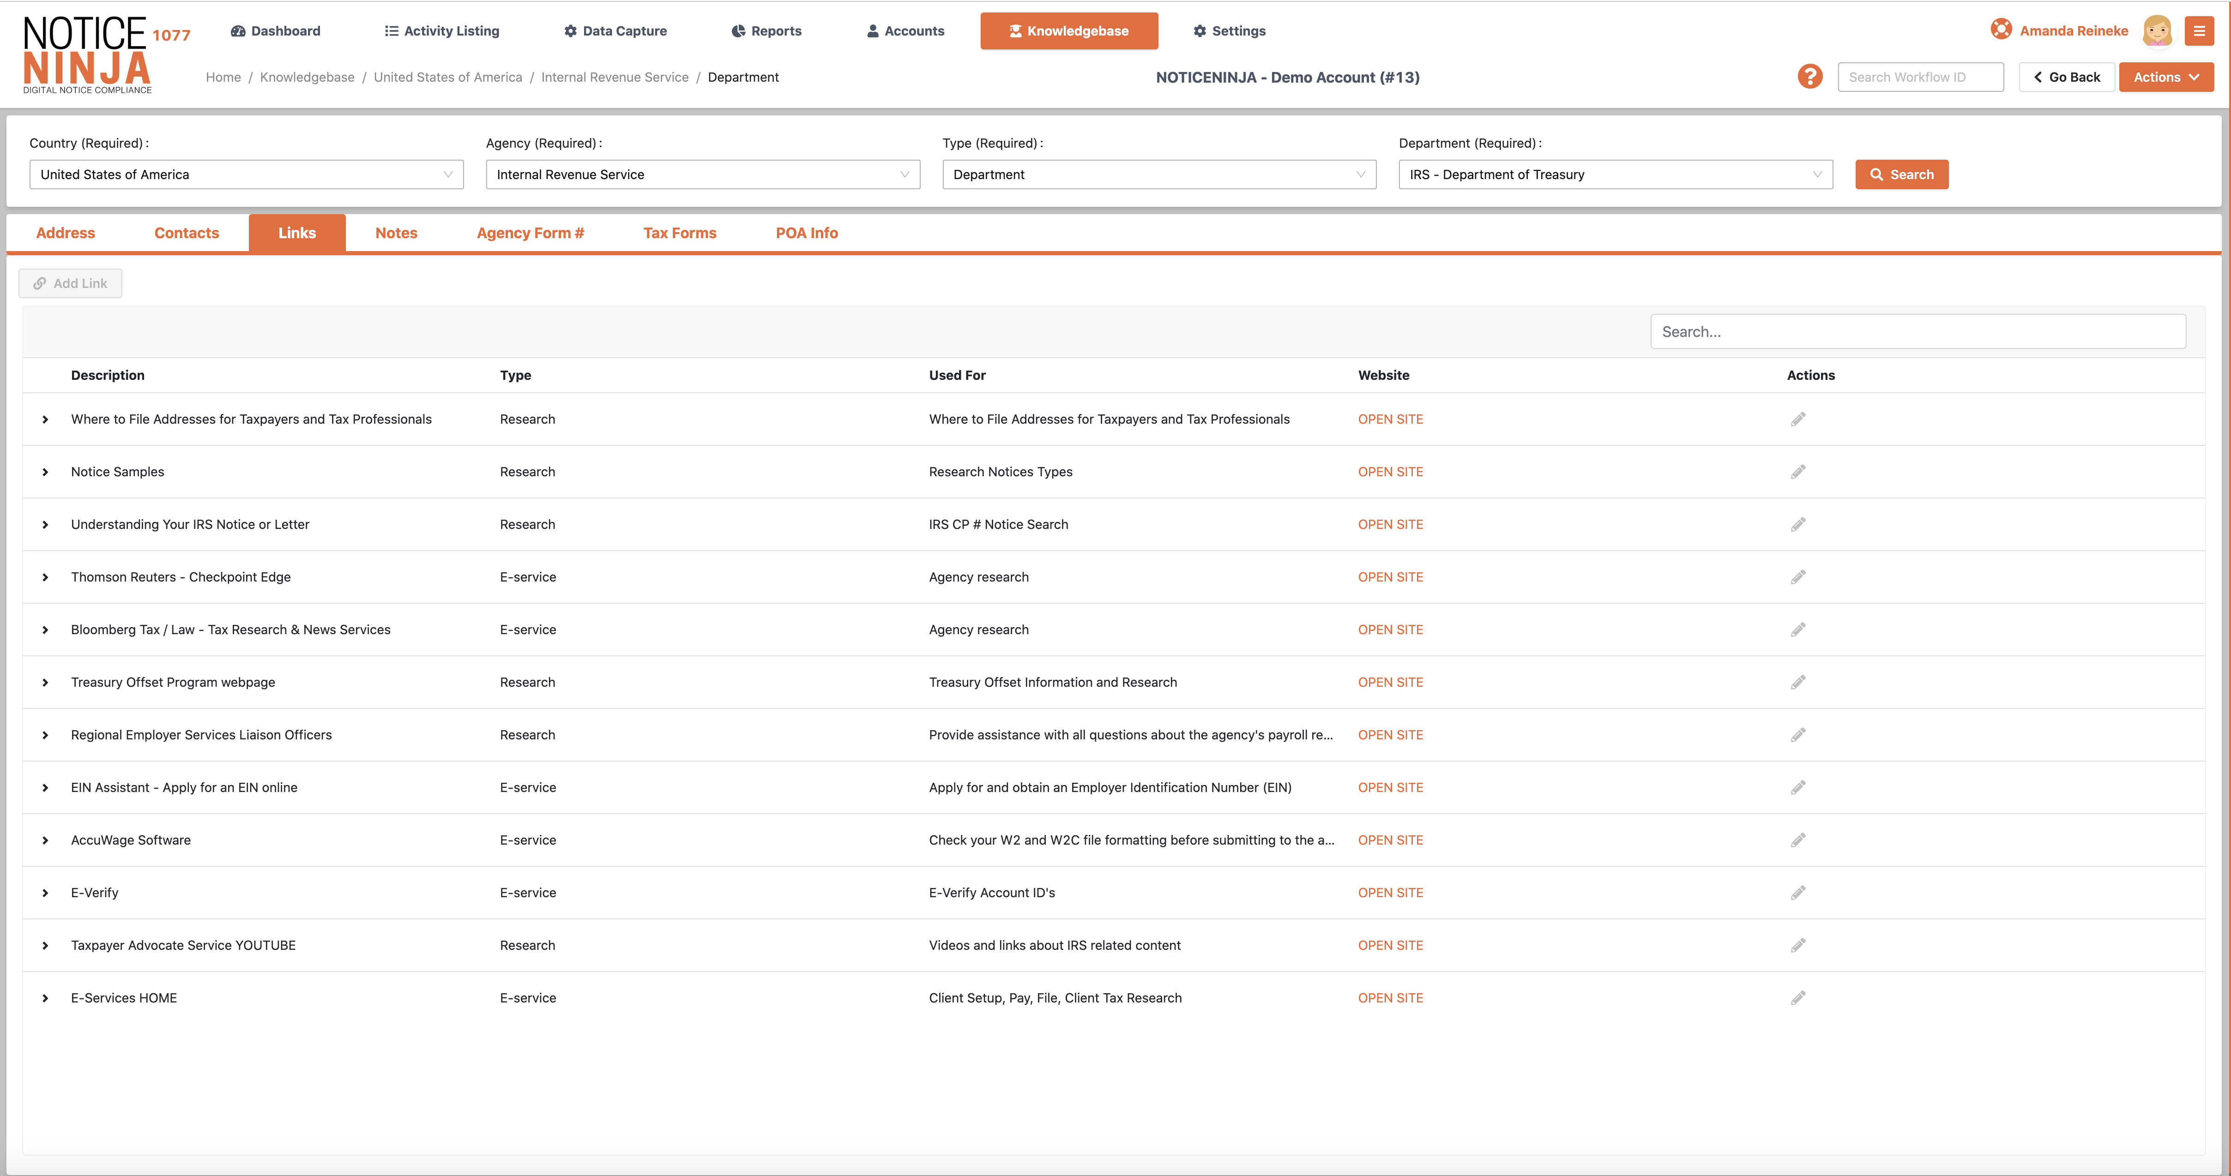Expand the Notice Samples row
The image size is (2231, 1176).
(45, 472)
